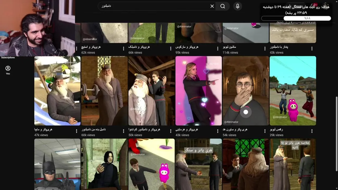Open options menu for هری‌پاتر و استیج
This screenshot has height=190, width=338.
(x=124, y=49)
